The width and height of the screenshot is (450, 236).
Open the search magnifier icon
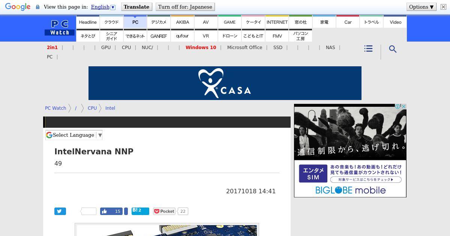click(x=393, y=49)
